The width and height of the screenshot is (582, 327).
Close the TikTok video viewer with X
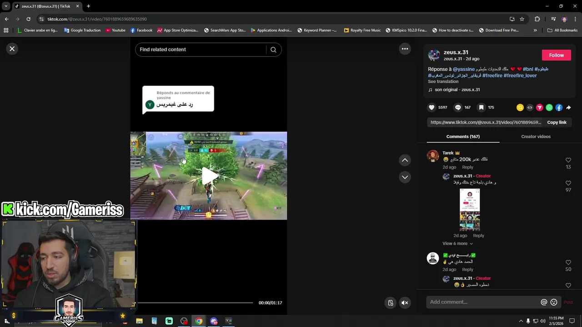12,49
